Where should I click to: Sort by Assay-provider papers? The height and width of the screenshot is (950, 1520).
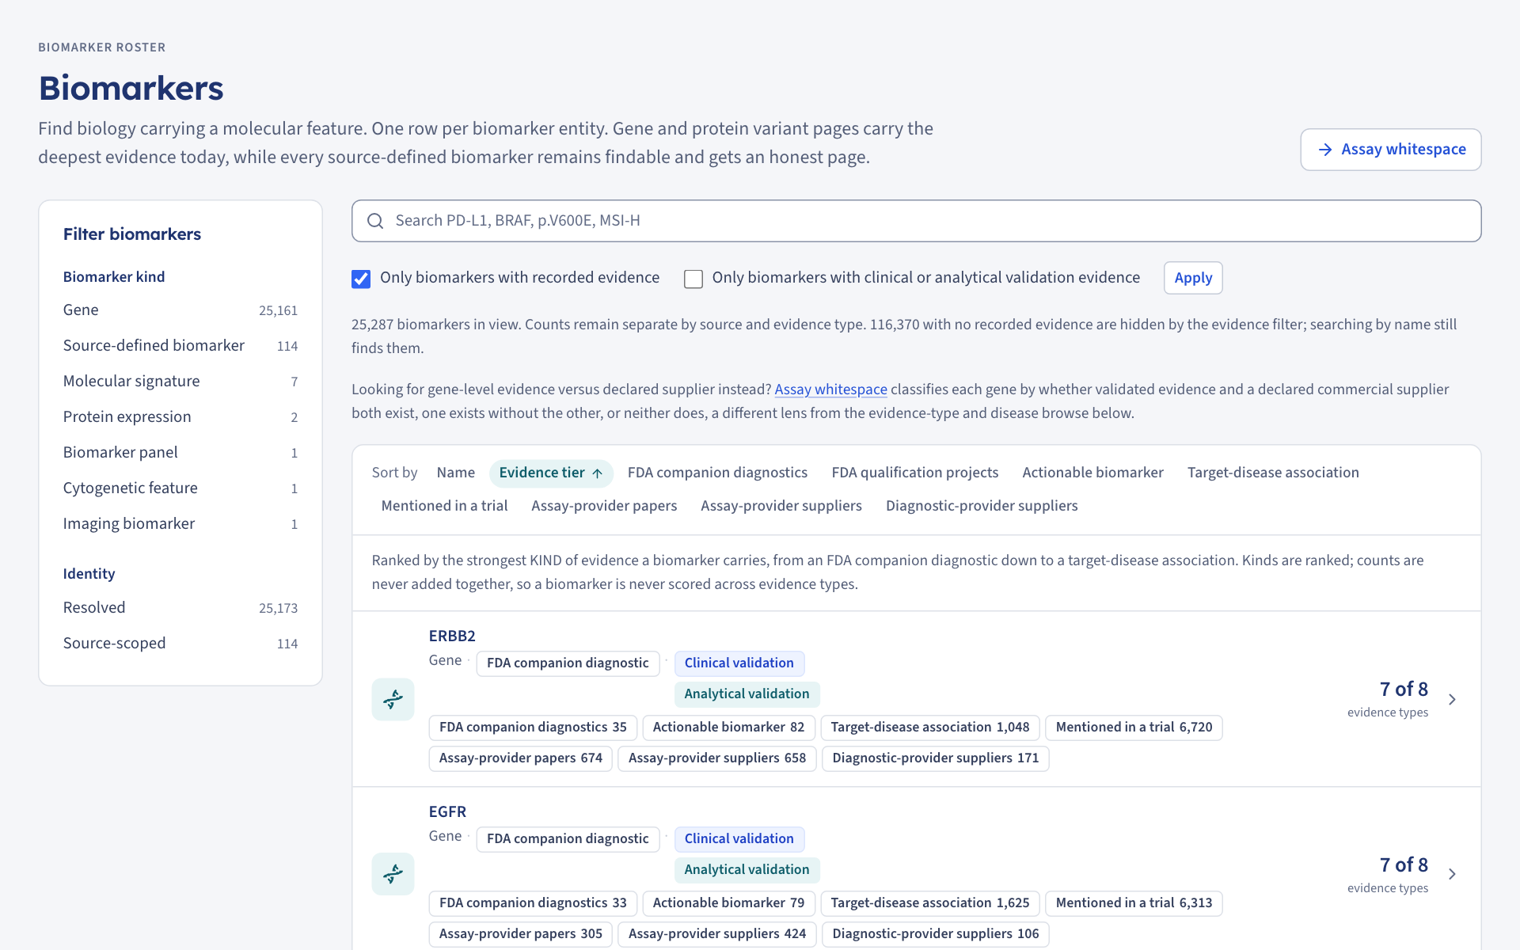[604, 506]
